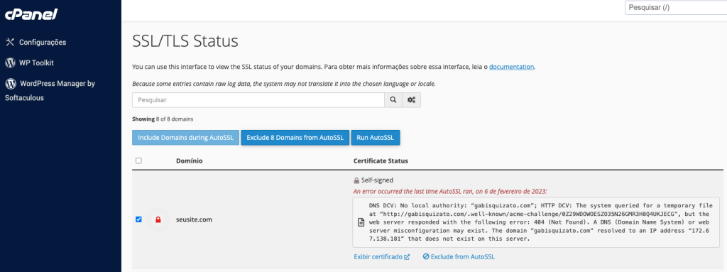Open Configurações tools icon in sidebar
The image size is (727, 272).
click(10, 42)
